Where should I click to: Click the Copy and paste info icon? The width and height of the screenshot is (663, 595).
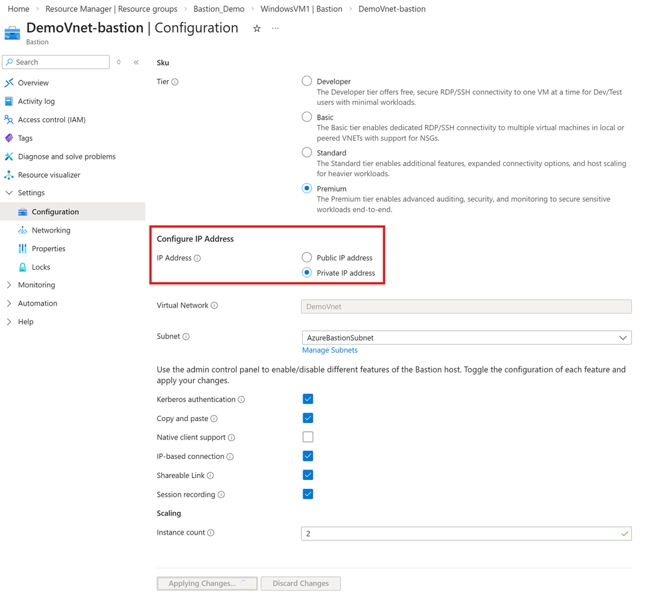pos(214,418)
